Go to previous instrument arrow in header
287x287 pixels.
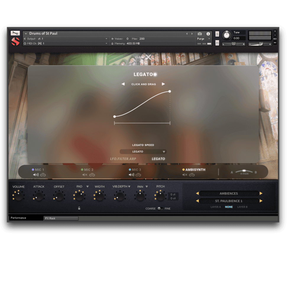click(x=187, y=34)
